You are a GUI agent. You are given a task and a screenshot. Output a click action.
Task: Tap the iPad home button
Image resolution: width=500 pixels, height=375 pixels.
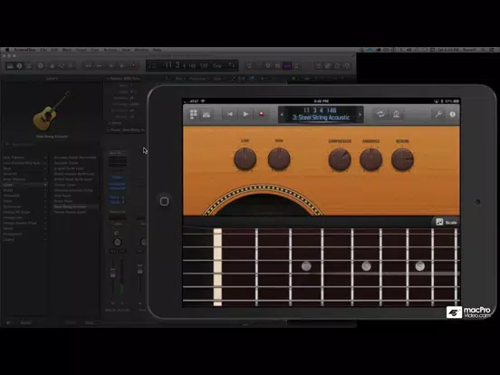pos(164,201)
